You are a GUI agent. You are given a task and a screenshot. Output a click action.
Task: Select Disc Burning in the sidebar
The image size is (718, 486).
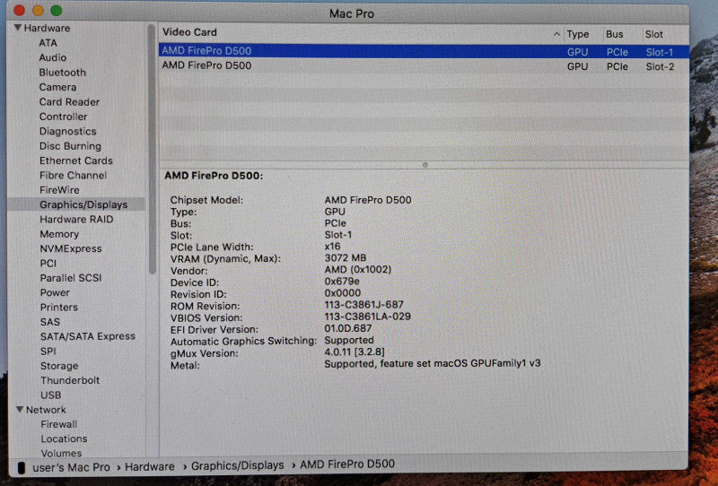coord(70,146)
